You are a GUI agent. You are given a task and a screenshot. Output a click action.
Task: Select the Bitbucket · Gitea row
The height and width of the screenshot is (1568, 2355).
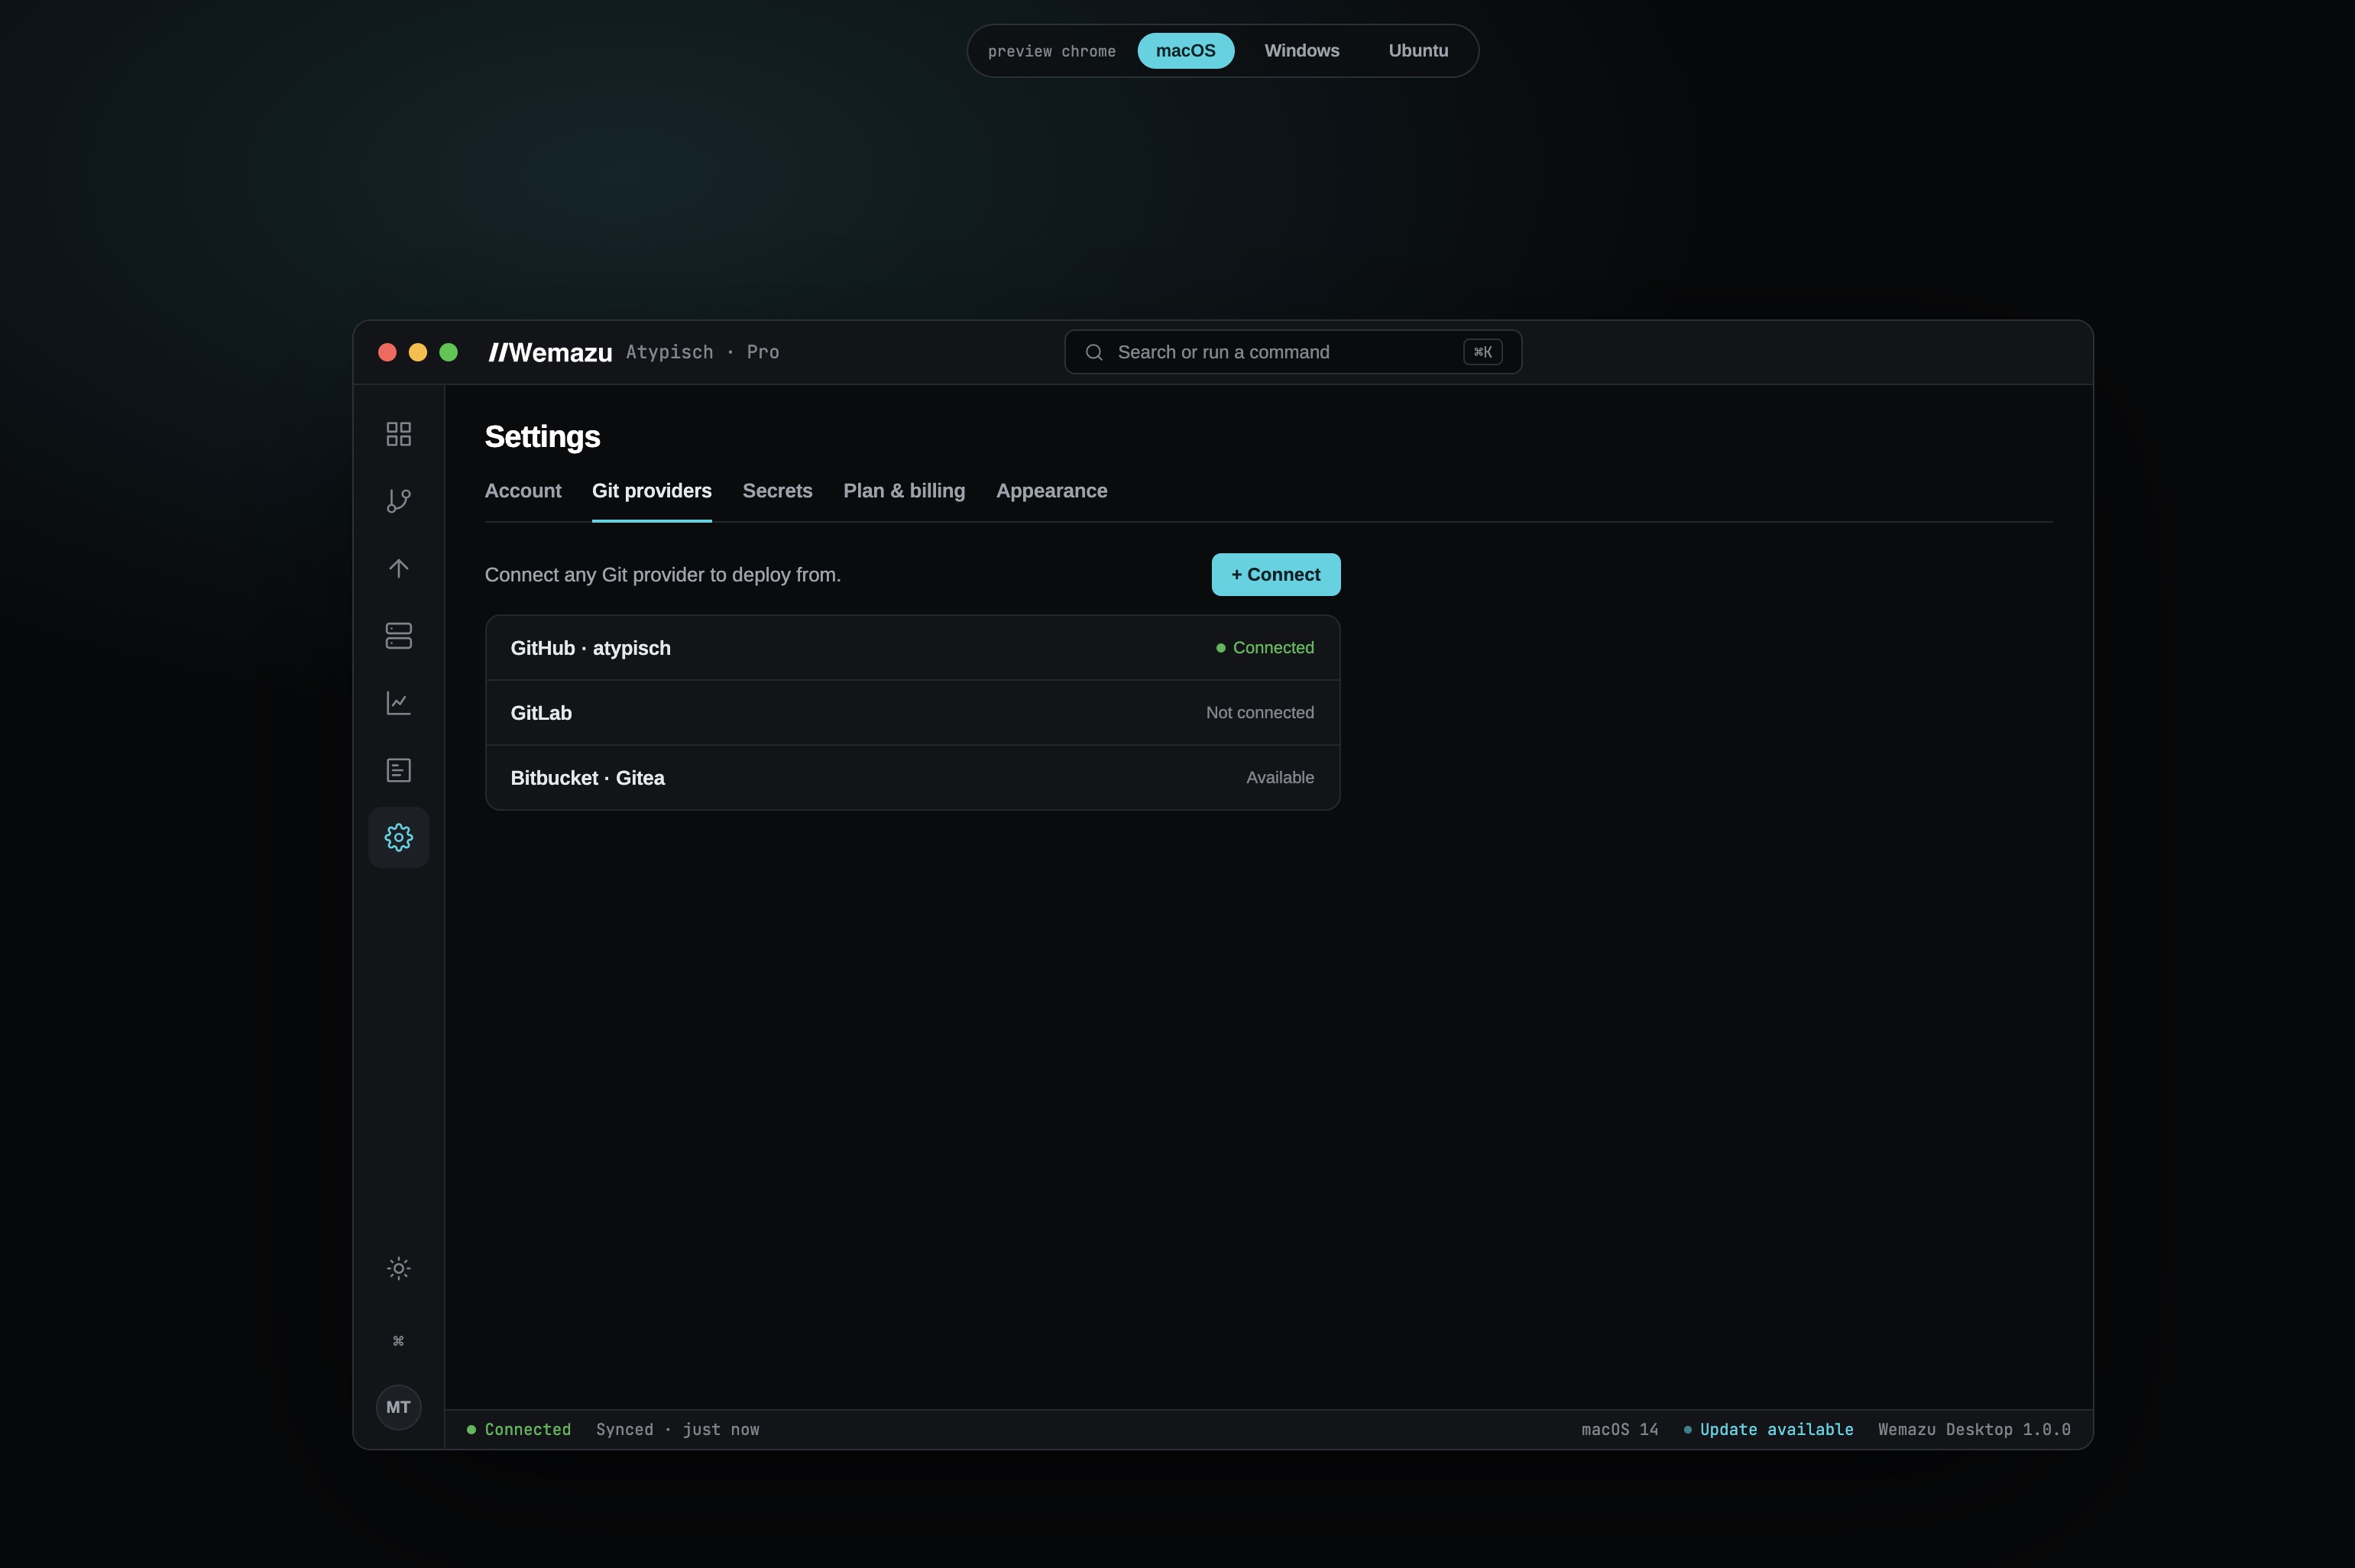click(x=912, y=778)
